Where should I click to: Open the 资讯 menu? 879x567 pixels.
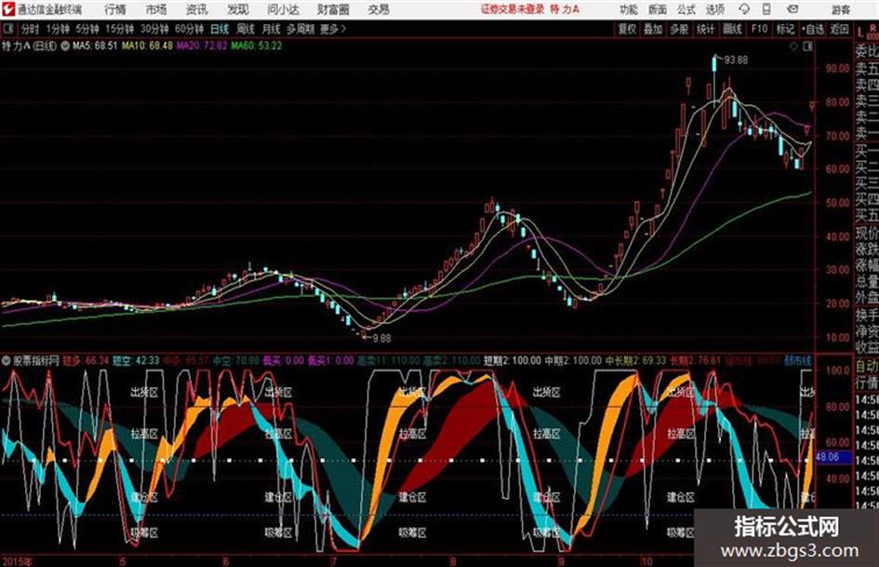click(197, 9)
